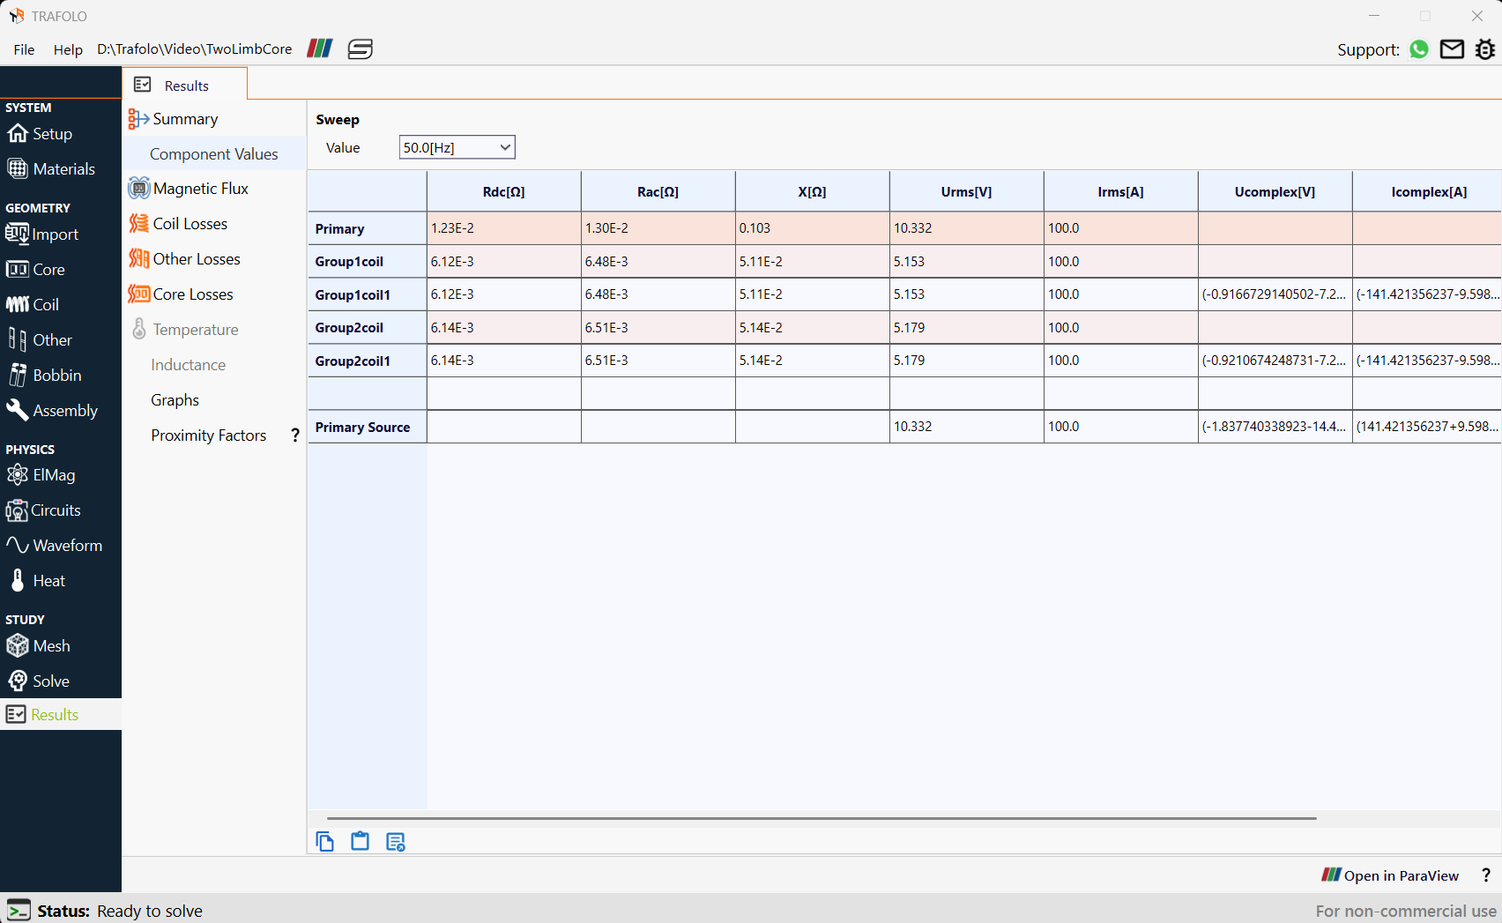Screen dimensions: 1502x923
Task: Click the Irms[A] column header
Action: coord(1121,191)
